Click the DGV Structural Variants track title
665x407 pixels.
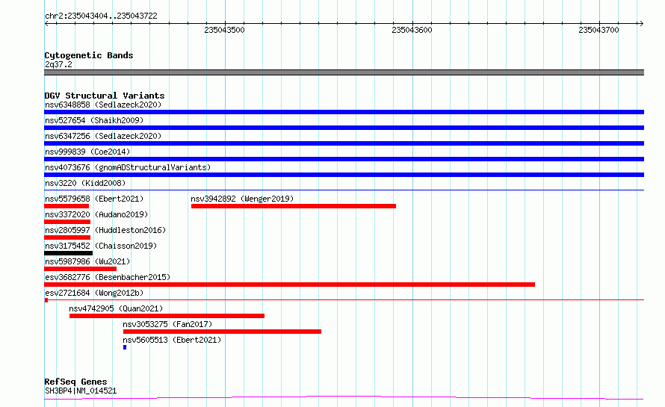point(105,96)
